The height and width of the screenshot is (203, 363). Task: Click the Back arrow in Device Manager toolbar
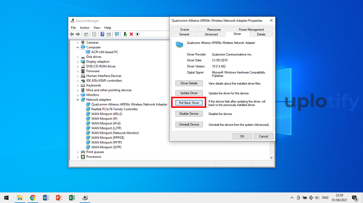pyautogui.click(x=72, y=34)
